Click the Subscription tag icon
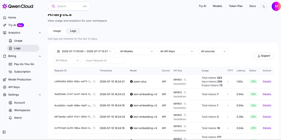This screenshot has width=281, height=140. 10,72
